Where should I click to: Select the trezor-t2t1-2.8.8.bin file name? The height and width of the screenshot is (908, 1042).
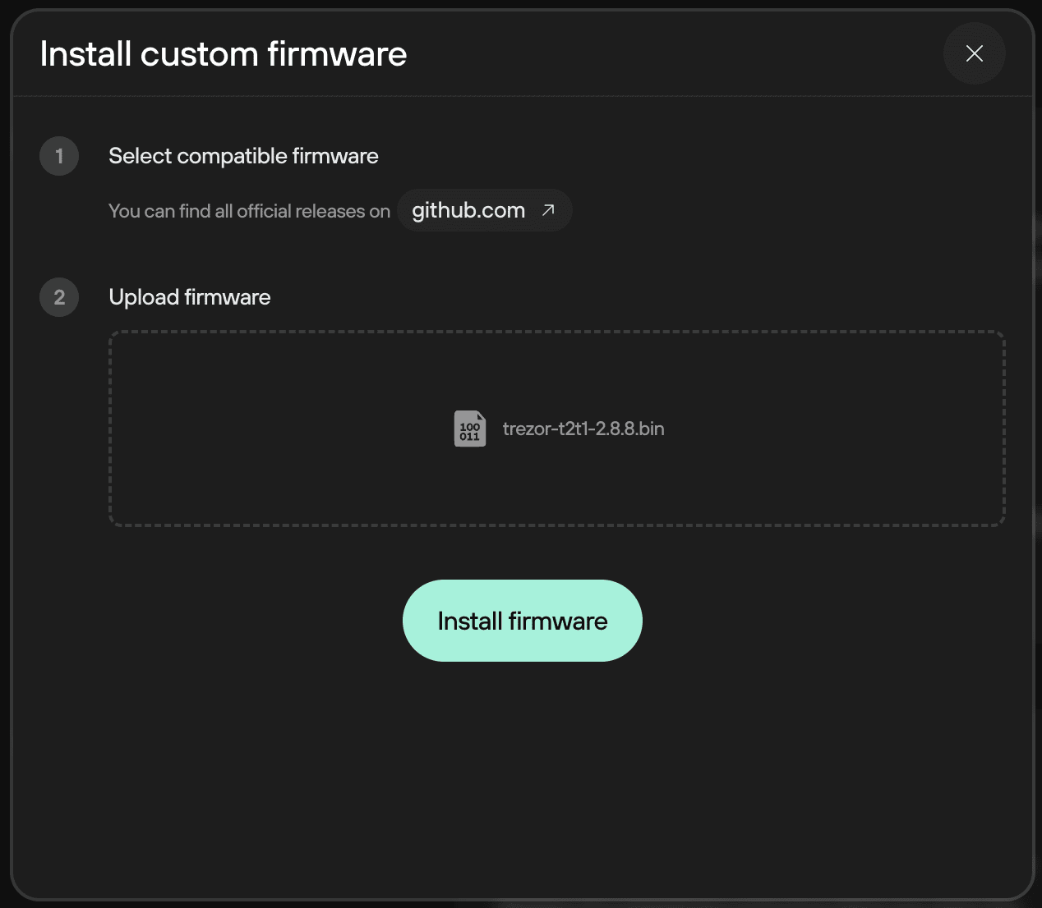click(583, 429)
